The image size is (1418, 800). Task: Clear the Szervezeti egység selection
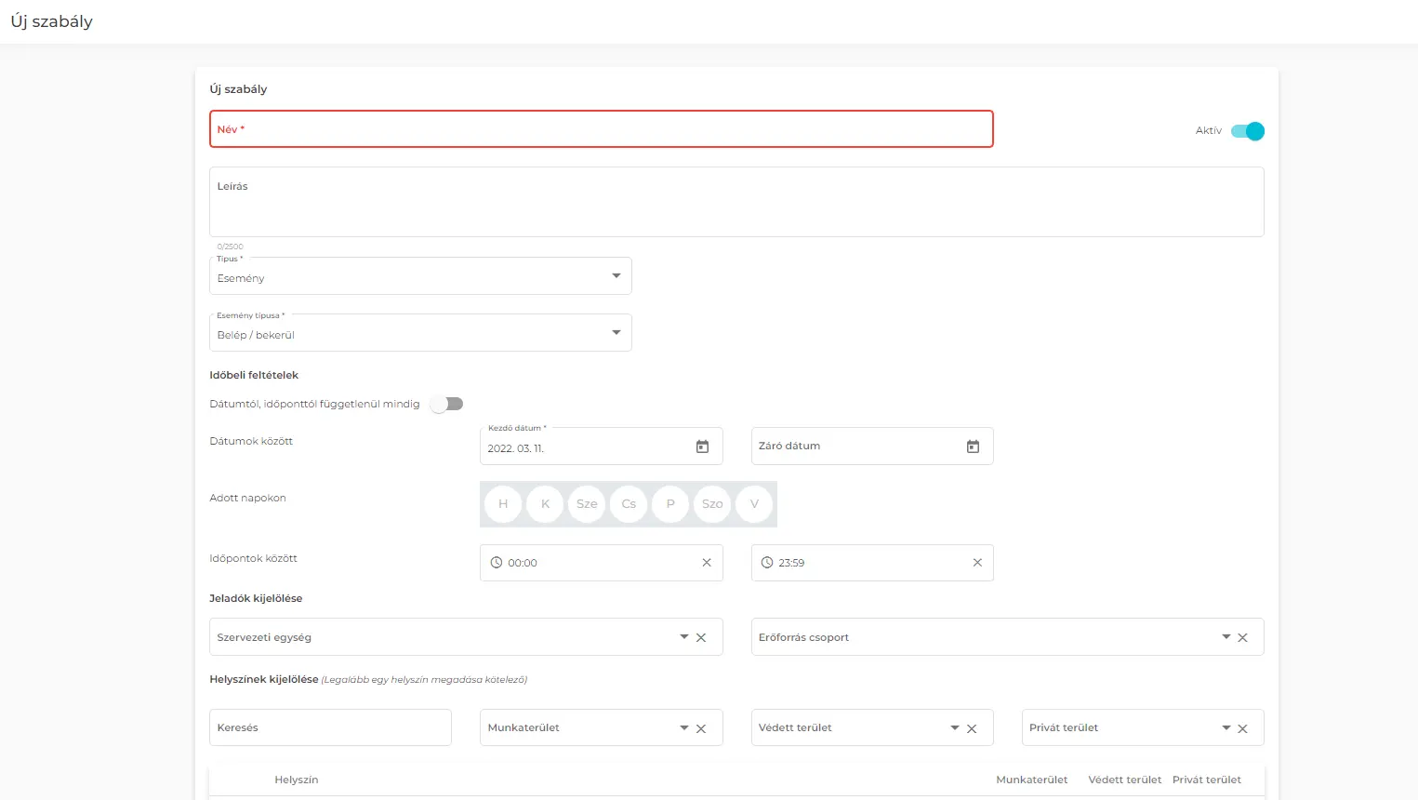point(701,638)
